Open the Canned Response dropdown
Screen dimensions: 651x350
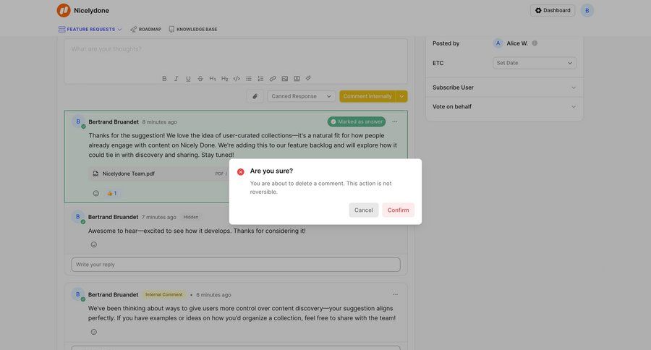pyautogui.click(x=302, y=96)
